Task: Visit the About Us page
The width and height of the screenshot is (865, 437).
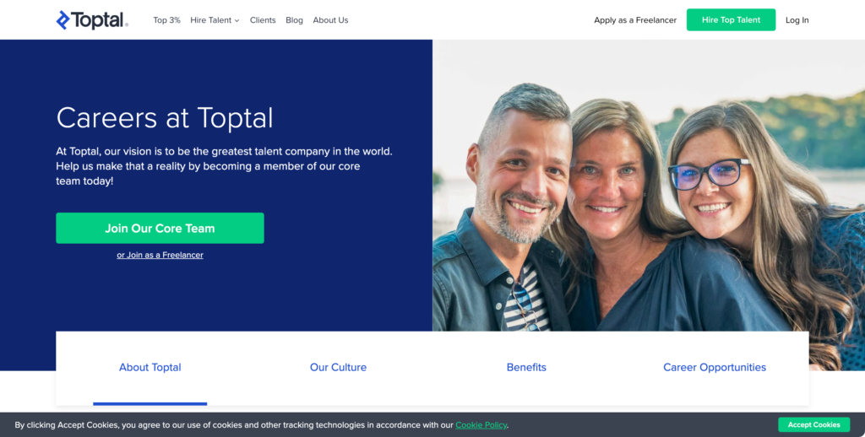Action: tap(330, 20)
